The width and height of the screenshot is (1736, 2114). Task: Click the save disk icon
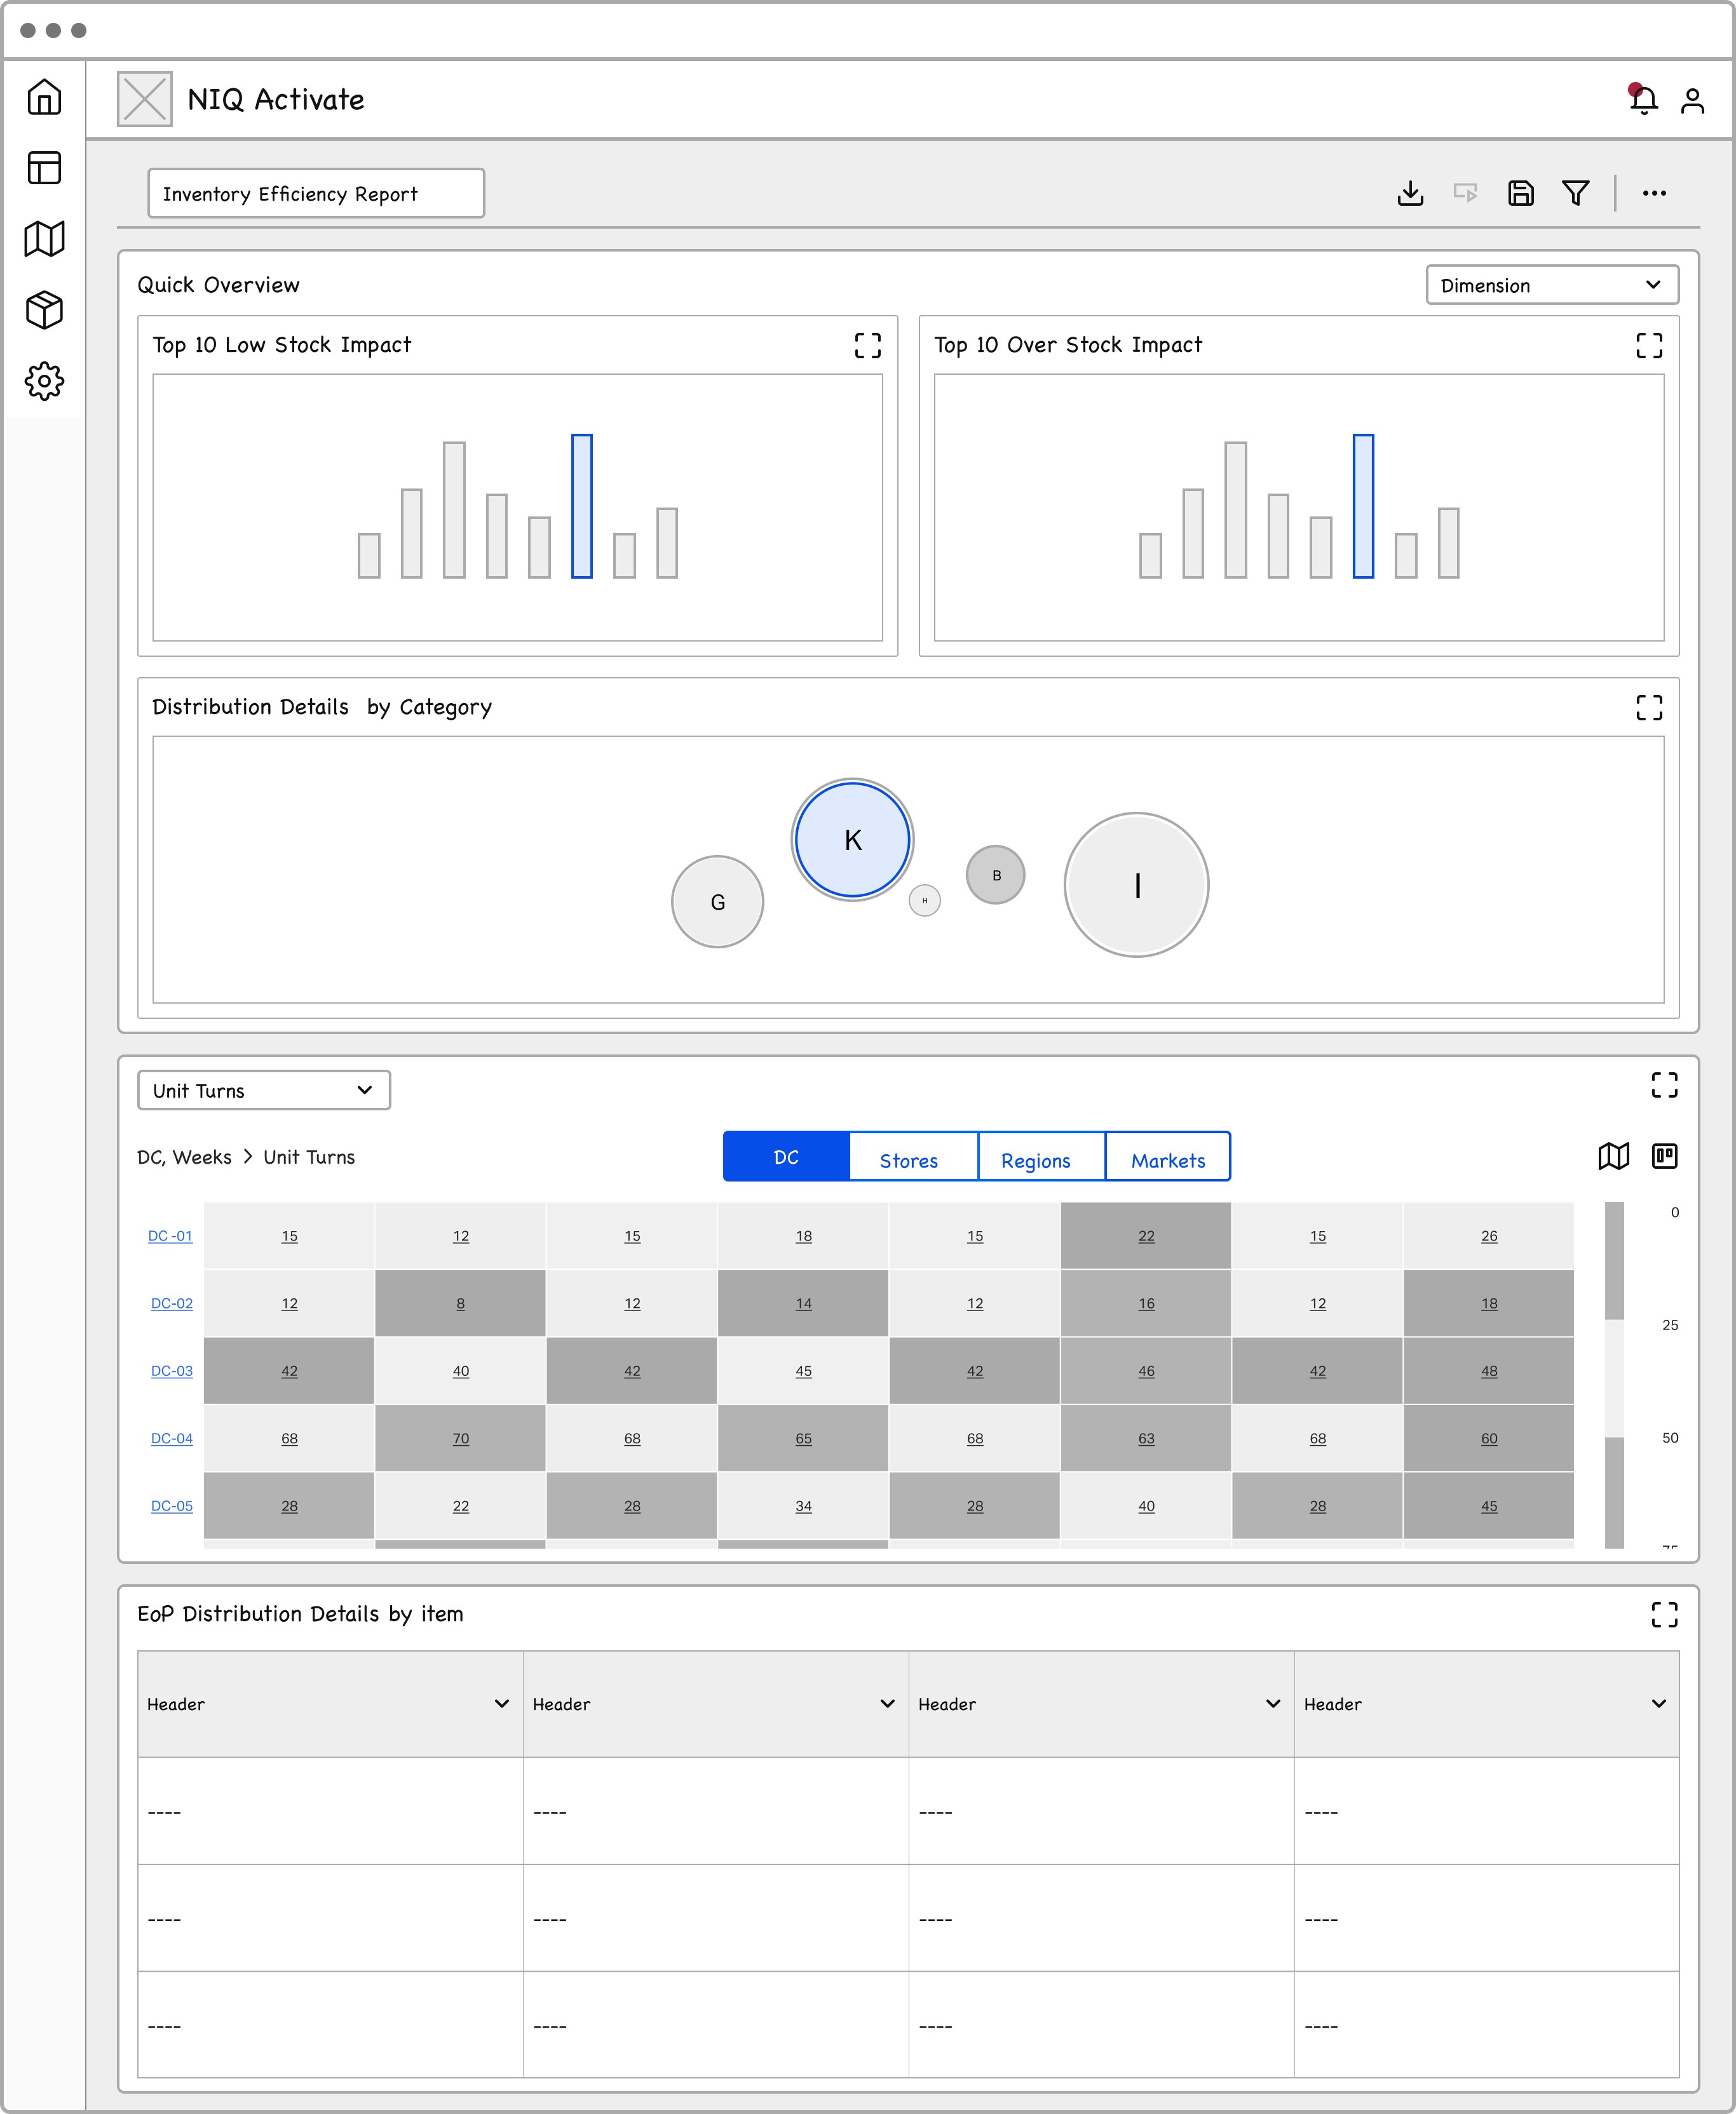tap(1520, 193)
